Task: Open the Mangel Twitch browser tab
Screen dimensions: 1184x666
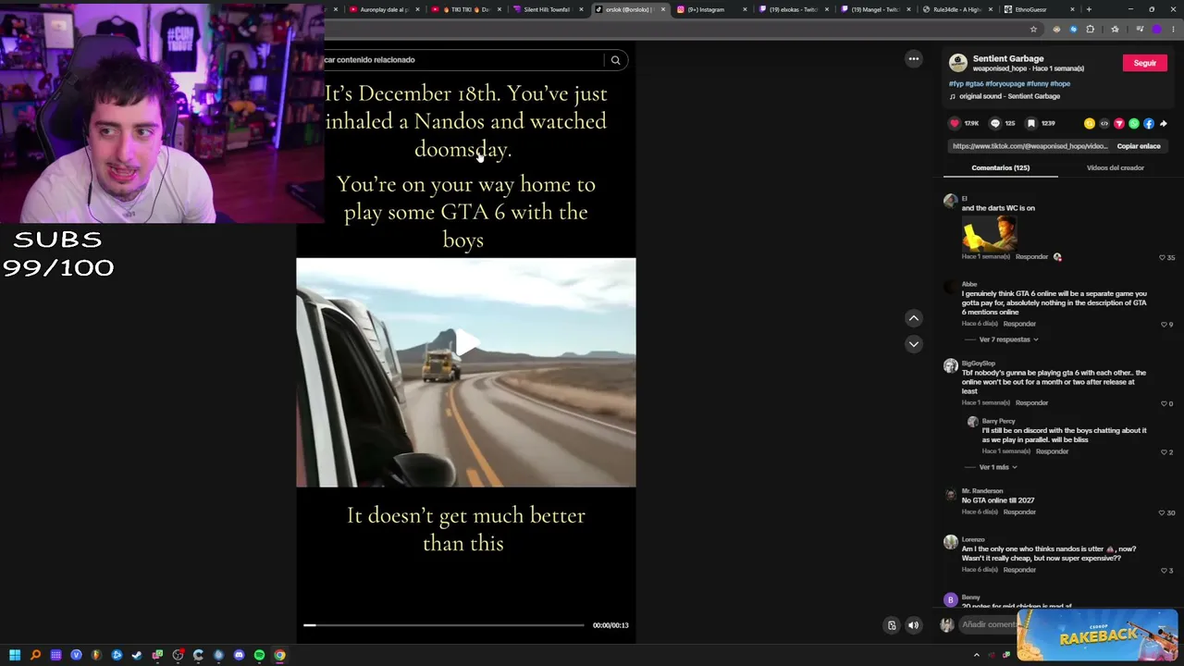Action: click(875, 9)
